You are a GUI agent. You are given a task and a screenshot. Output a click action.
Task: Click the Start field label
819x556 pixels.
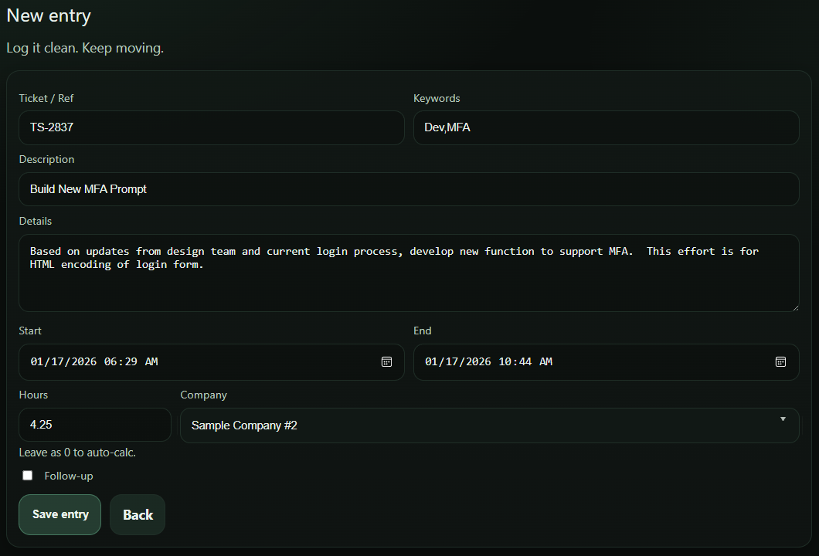29,331
